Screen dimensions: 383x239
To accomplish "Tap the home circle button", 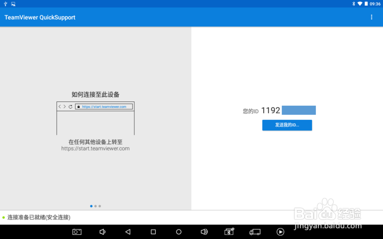I will (x=179, y=232).
